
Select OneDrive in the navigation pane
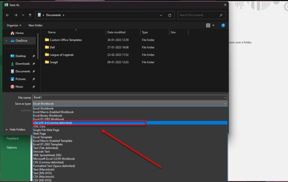(x=19, y=41)
